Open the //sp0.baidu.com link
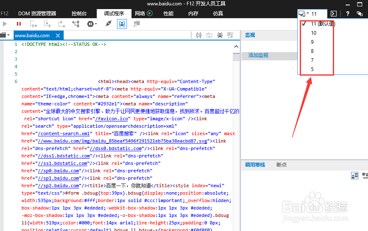 [58, 171]
